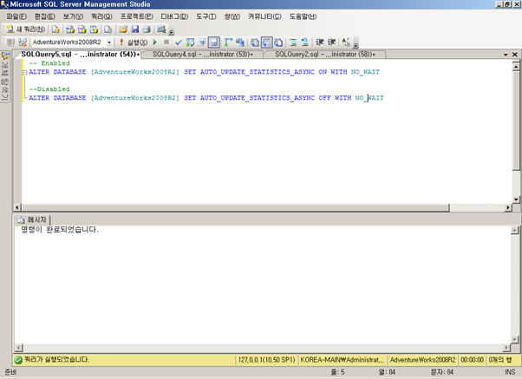Open the 창(W) menu
The image size is (522, 379).
pyautogui.click(x=232, y=16)
